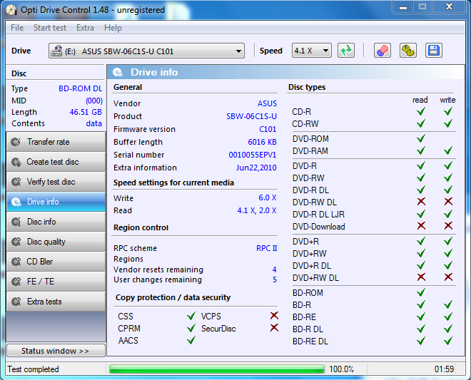The image size is (471, 380).
Task: Click the serial number 0010055EPV1
Action: pos(253,155)
